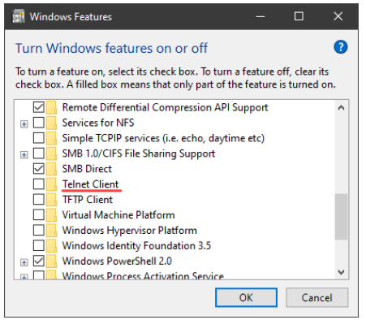This screenshot has width=366, height=320.
Task: Click the OK button
Action: coord(246,297)
